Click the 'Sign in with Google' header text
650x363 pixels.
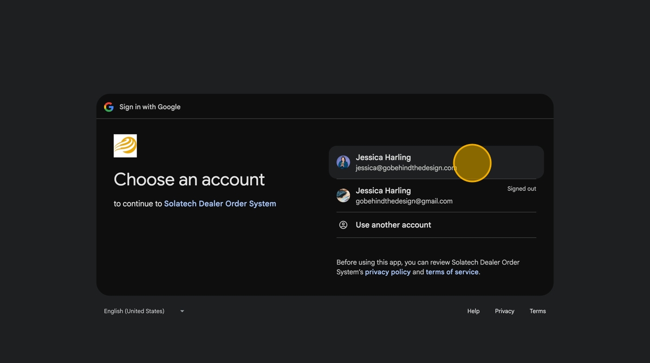(x=150, y=107)
